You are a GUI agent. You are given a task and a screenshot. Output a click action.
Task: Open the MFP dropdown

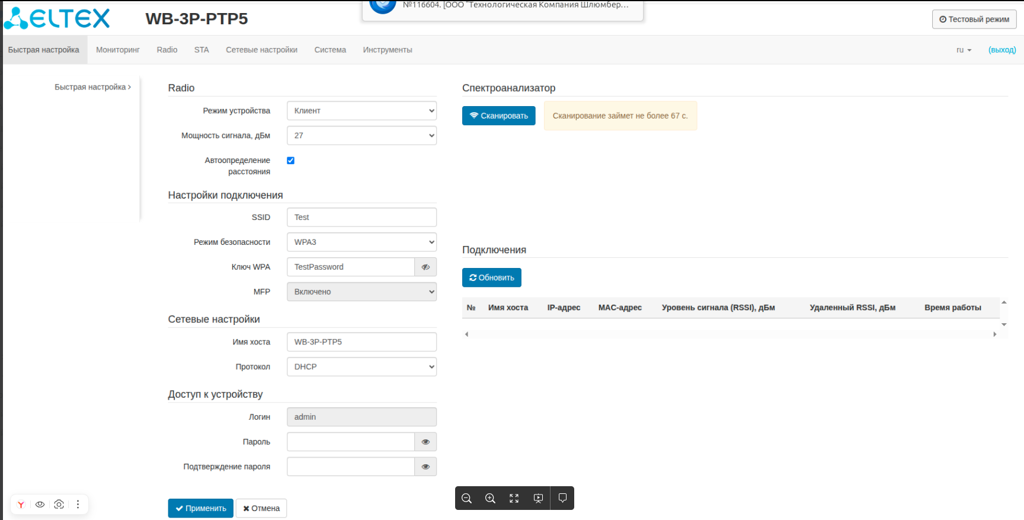click(361, 292)
